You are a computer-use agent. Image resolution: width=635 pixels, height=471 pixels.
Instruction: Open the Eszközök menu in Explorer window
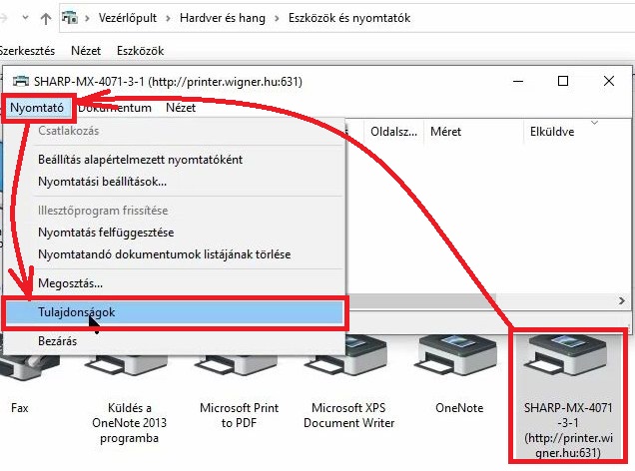coord(140,51)
